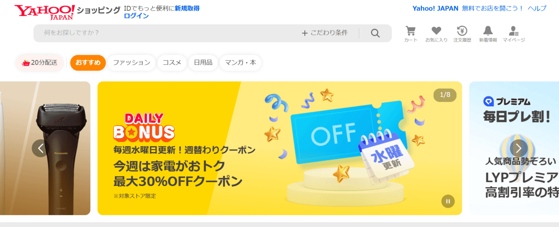Expand the こだわり条件 filter options
This screenshot has height=227, width=559.
tap(324, 33)
